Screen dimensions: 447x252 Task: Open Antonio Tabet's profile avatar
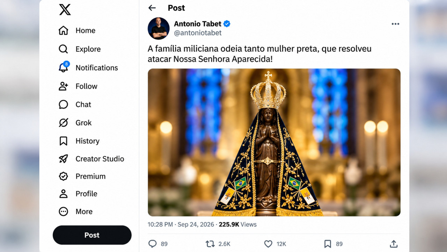pos(159,28)
